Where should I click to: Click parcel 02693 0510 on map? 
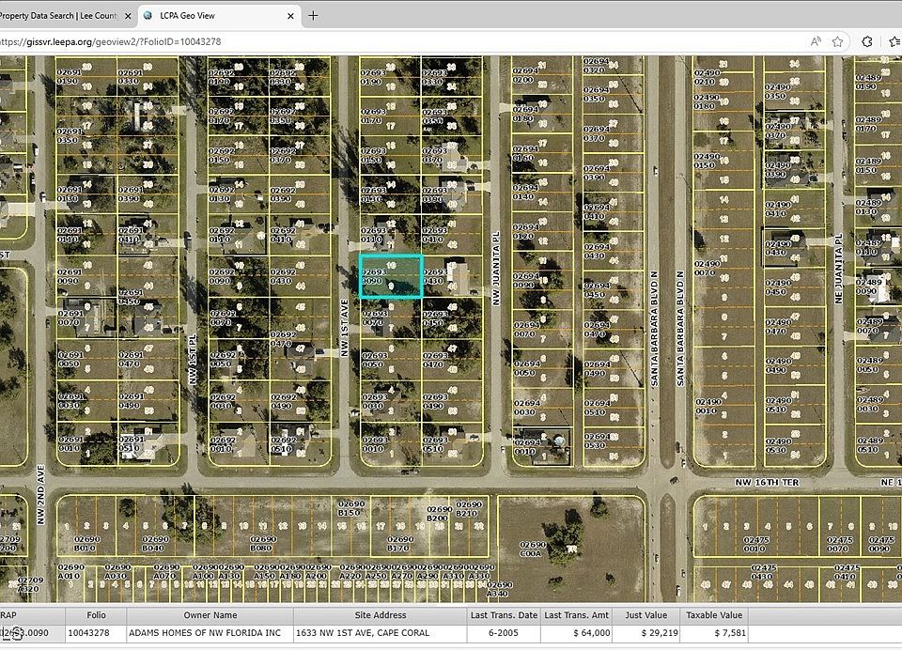(x=452, y=443)
